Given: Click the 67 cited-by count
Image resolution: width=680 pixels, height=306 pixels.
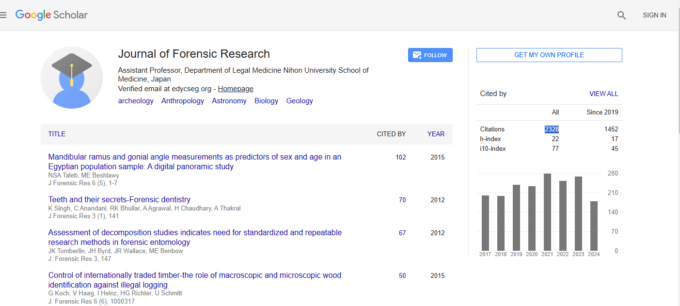Looking at the screenshot, I should click(x=402, y=233).
